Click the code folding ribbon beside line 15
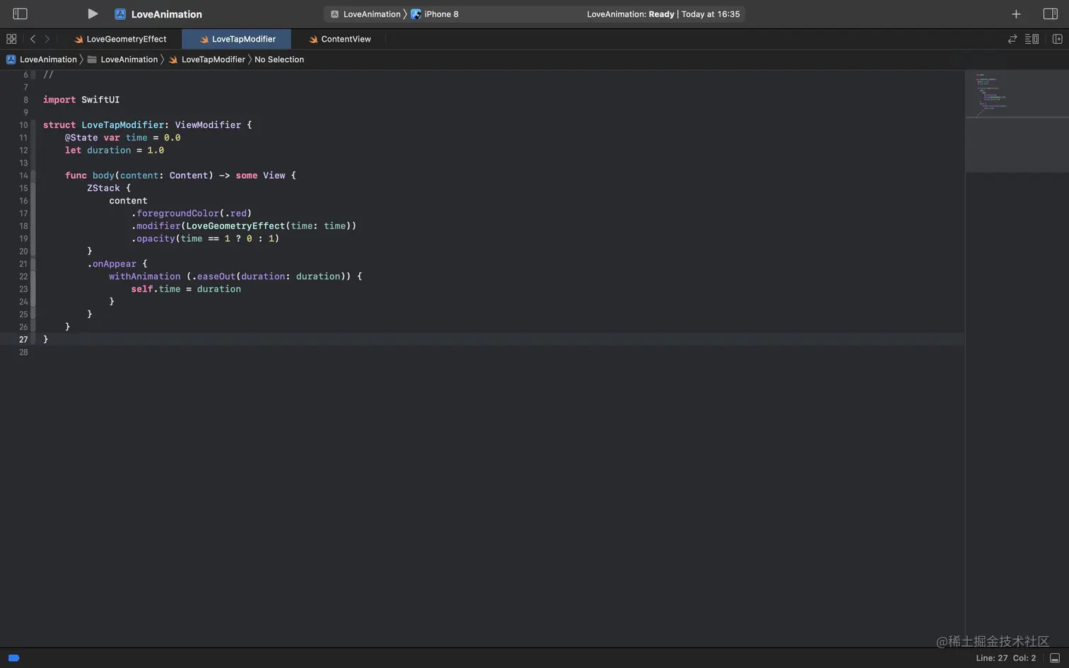Viewport: 1069px width, 668px height. click(x=33, y=188)
